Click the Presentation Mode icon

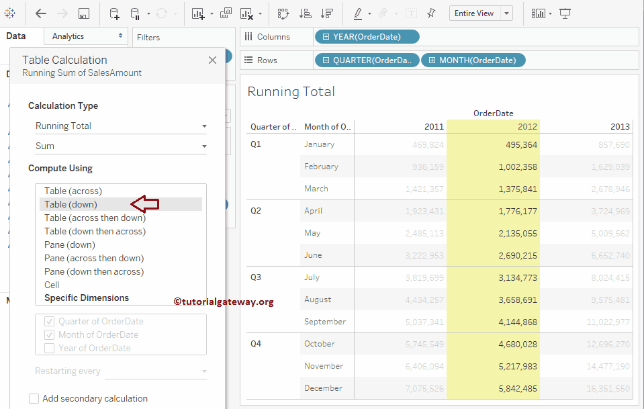point(565,13)
